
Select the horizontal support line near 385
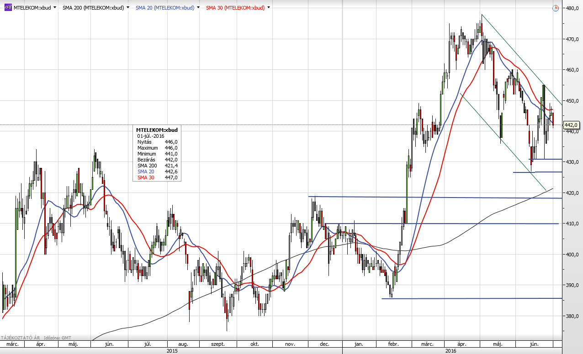coord(472,298)
